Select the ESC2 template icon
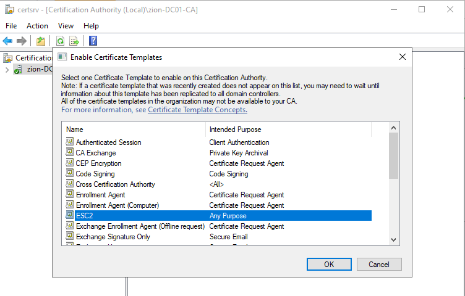Screen dimensions: 465x296 coord(70,216)
